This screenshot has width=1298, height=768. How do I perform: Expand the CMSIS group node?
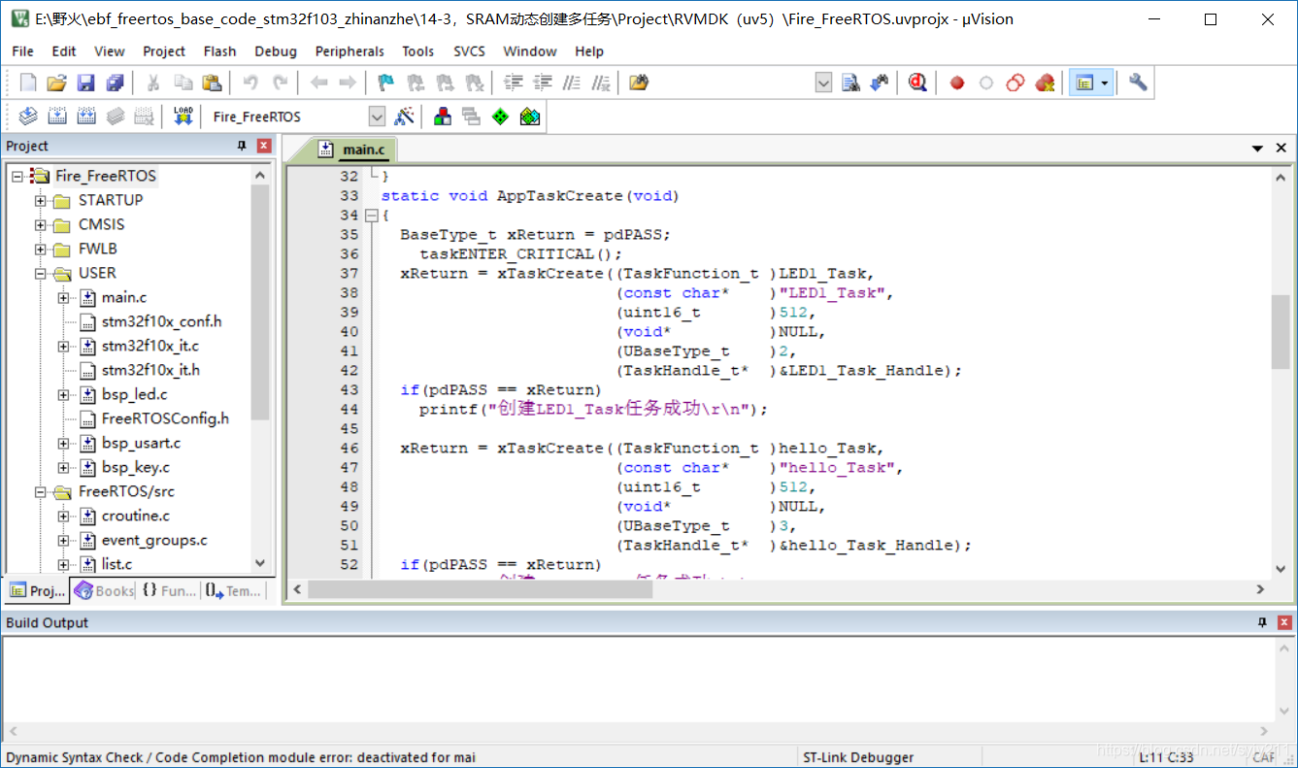click(41, 225)
